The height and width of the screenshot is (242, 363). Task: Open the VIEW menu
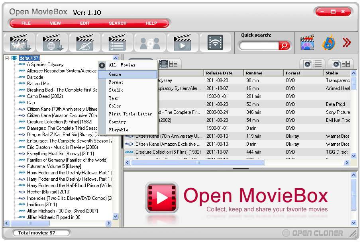point(55,23)
